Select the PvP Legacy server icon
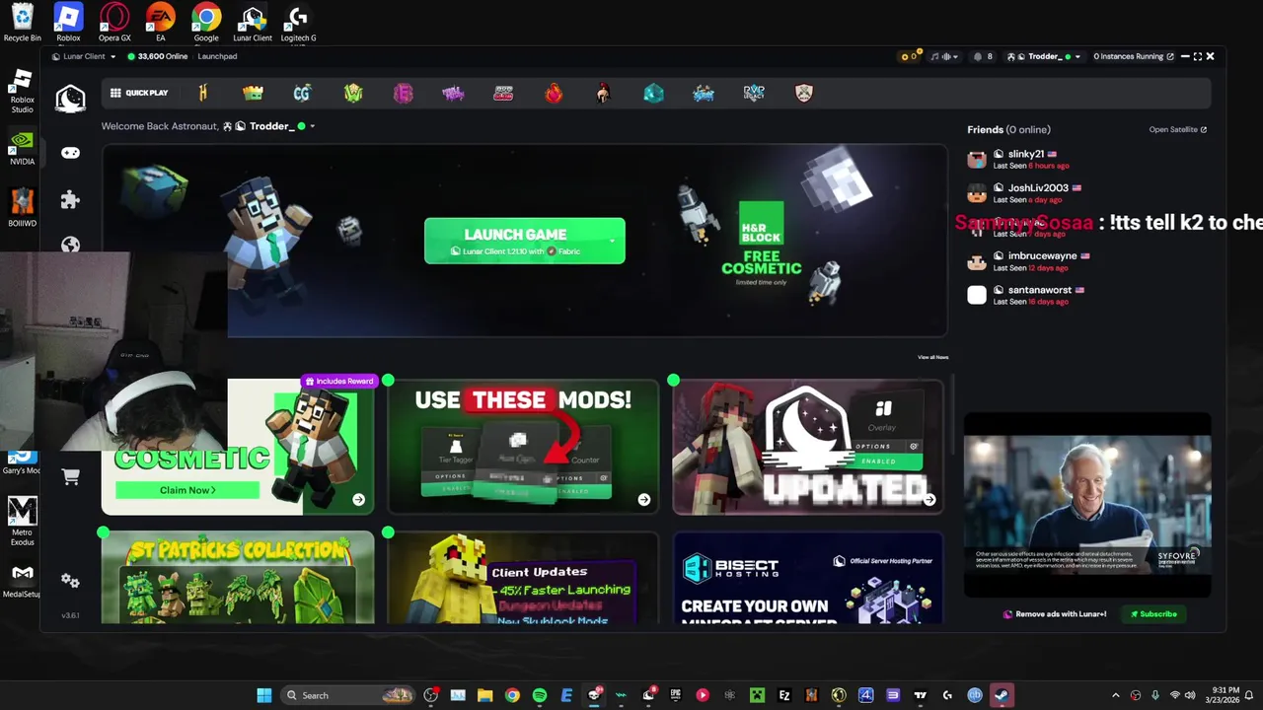 (754, 93)
